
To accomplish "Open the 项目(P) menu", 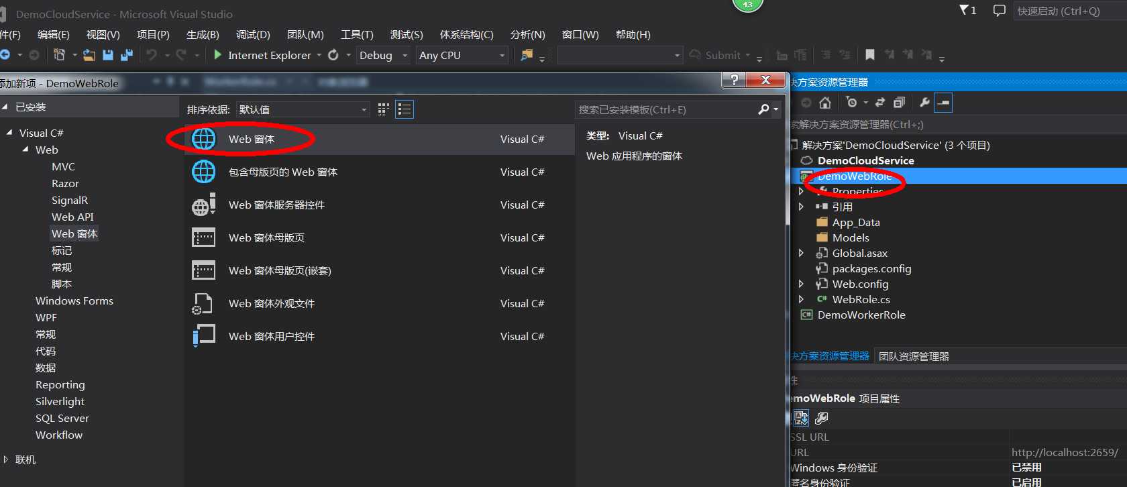I will 153,35.
